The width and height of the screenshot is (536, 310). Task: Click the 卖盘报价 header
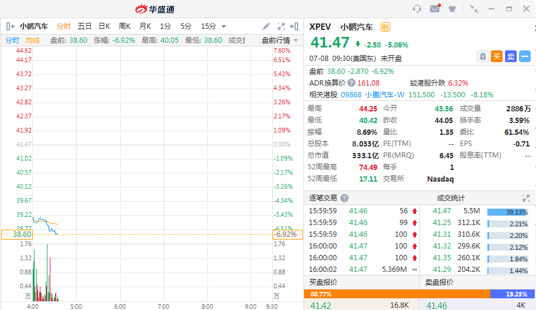439,282
